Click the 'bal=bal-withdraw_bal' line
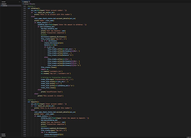 click(49, 29)
